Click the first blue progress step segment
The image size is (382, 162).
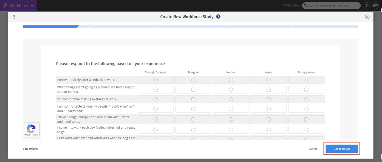[x=51, y=26]
